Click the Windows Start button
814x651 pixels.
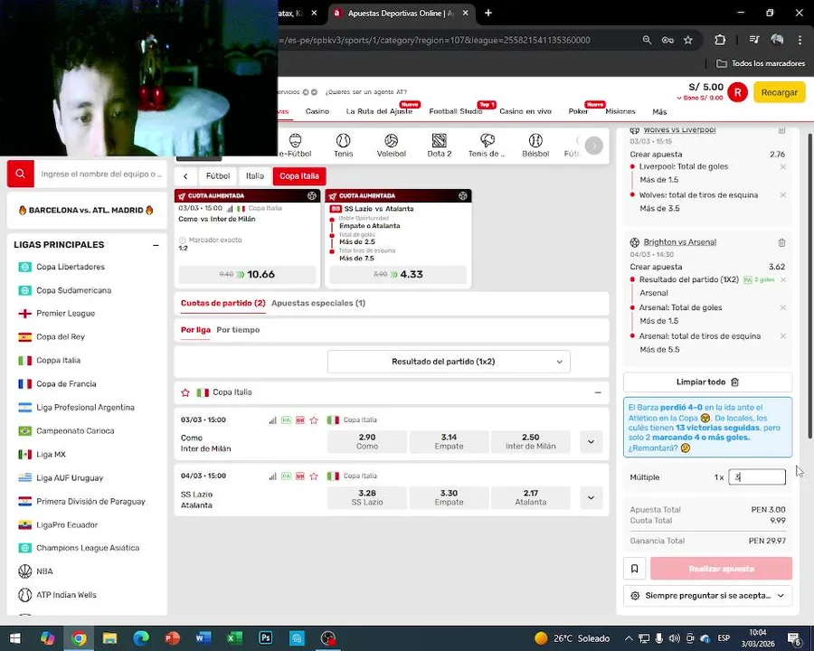(x=15, y=638)
